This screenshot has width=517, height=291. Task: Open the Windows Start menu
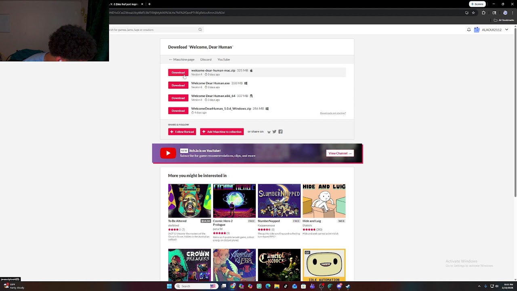coord(169,286)
